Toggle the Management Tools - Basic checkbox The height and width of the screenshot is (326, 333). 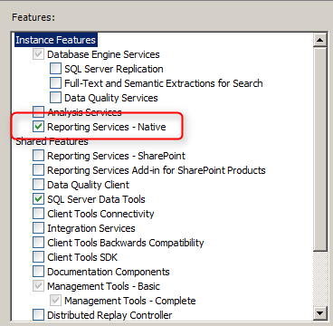38,286
